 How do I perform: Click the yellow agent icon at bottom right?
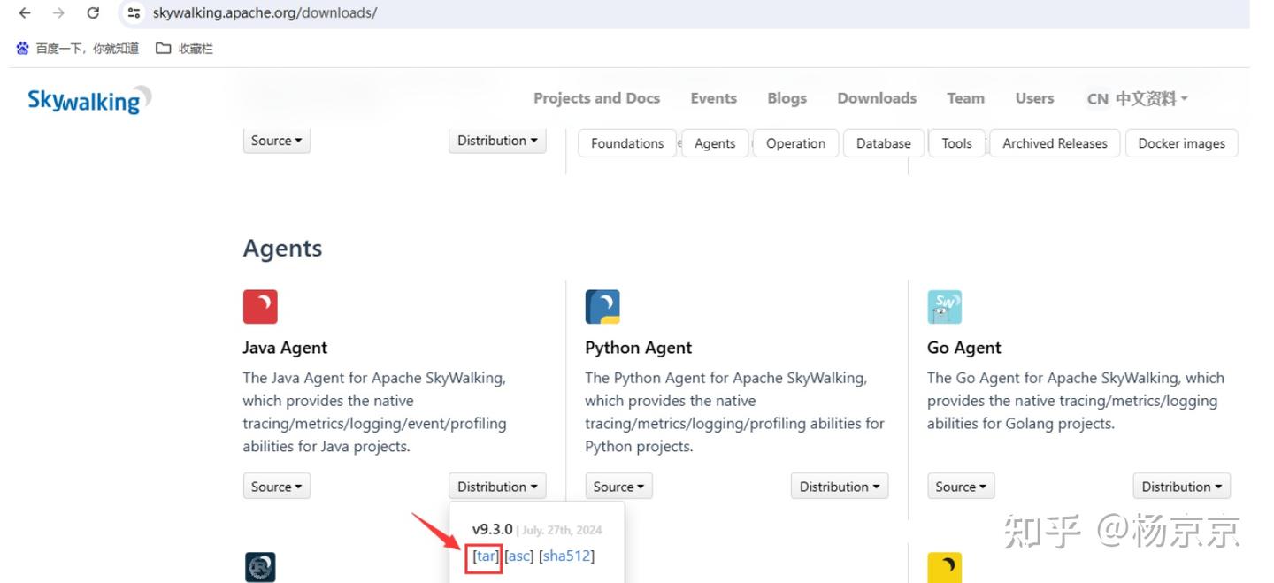(944, 567)
